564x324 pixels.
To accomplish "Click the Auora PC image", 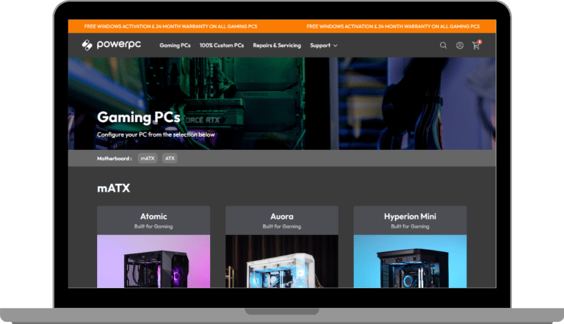I will 282,262.
